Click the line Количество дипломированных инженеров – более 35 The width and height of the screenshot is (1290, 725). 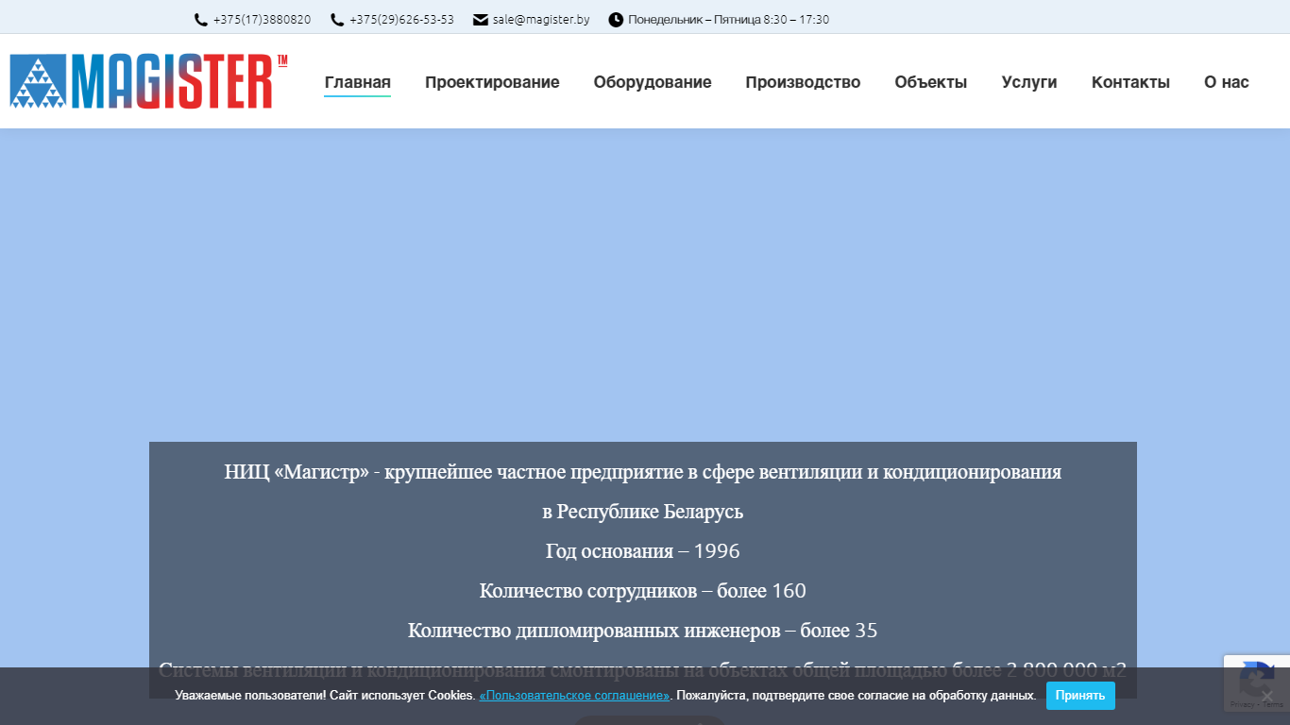(643, 631)
